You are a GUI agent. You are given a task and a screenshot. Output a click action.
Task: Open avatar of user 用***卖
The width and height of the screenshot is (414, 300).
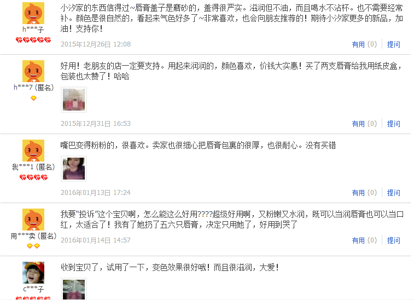33,220
